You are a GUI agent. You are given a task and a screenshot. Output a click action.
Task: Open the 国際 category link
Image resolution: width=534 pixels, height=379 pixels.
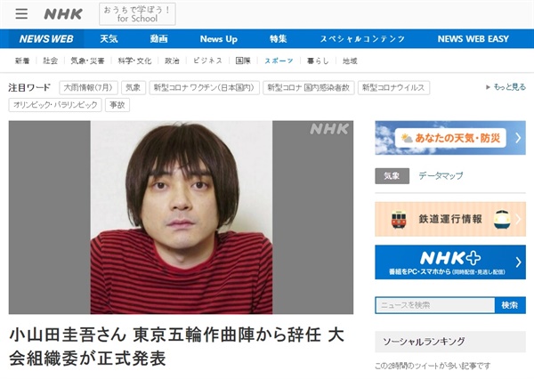point(243,61)
